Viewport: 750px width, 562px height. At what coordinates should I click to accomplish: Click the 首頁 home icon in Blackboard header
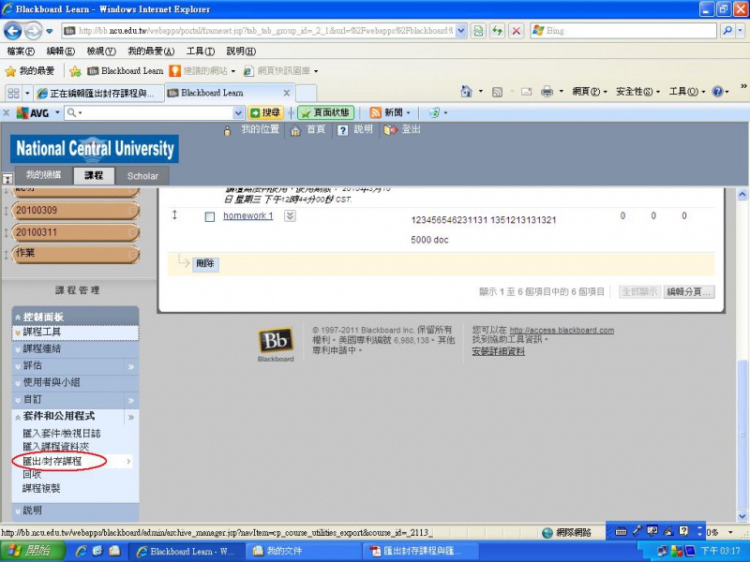coord(294,130)
